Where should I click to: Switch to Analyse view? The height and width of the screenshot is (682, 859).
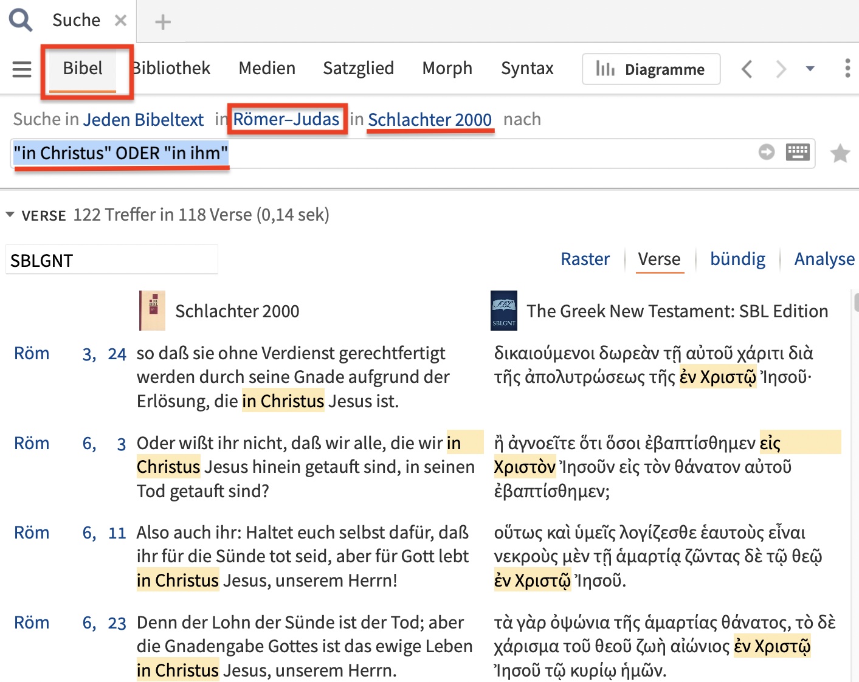(x=824, y=259)
